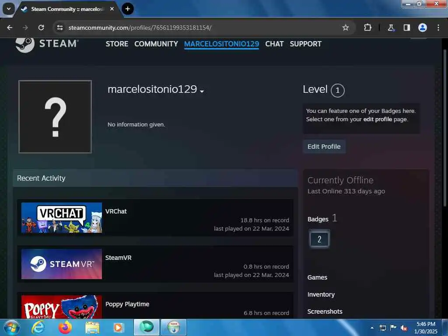448x336 pixels.
Task: Click the profile avatar question mark image
Action: tap(55, 116)
